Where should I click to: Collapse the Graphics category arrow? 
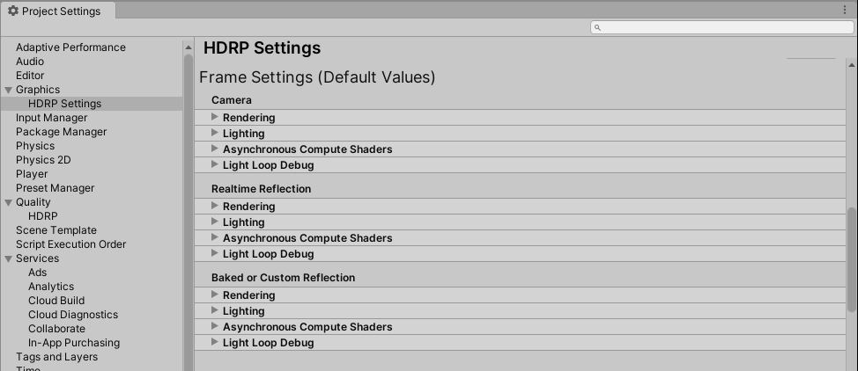(x=9, y=90)
